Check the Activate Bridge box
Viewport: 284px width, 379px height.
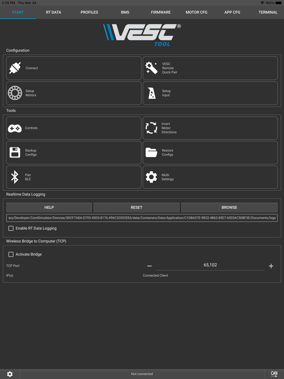coord(11,254)
